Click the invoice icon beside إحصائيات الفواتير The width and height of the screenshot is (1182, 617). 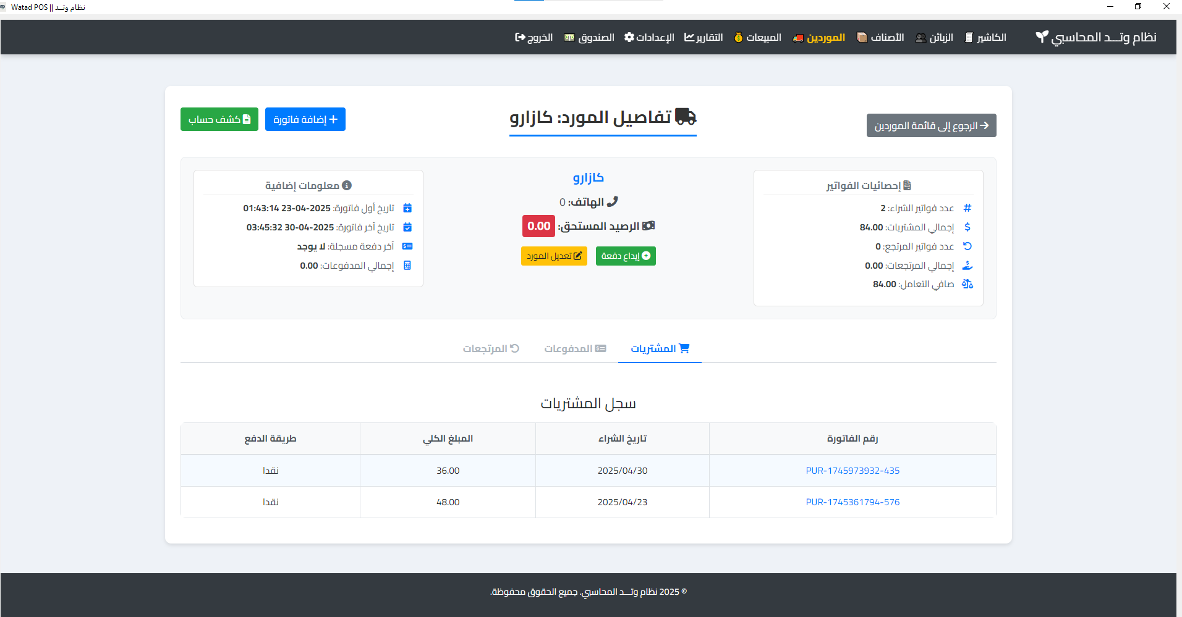point(908,185)
